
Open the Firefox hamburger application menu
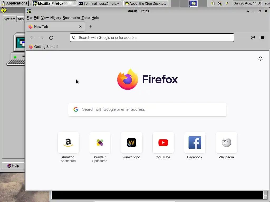(x=262, y=38)
